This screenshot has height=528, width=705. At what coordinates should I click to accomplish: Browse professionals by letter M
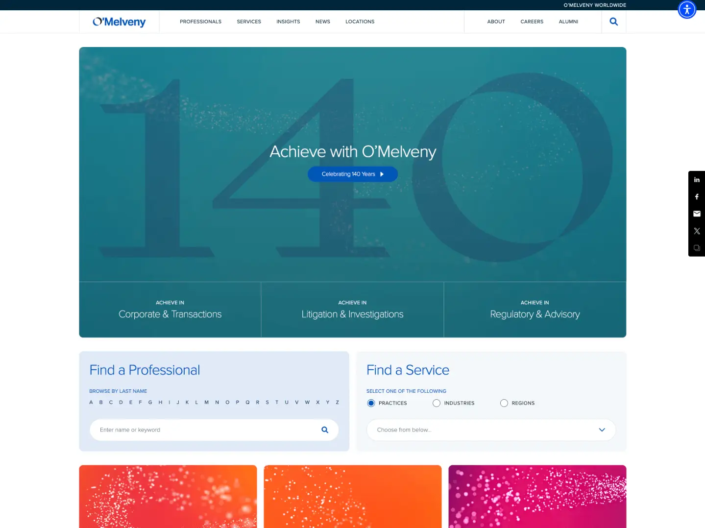coord(207,402)
